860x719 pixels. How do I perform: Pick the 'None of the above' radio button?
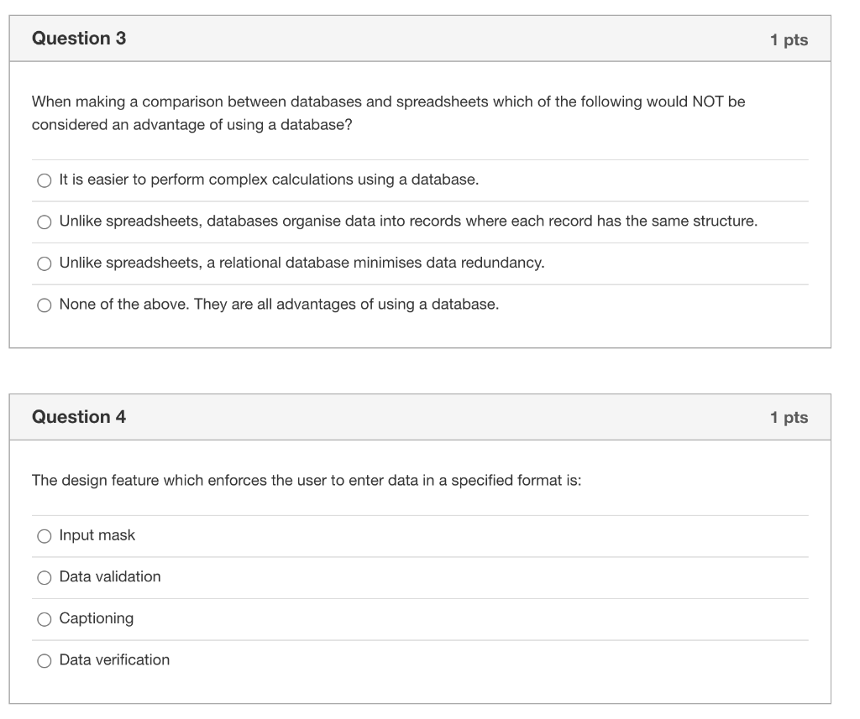click(x=44, y=305)
